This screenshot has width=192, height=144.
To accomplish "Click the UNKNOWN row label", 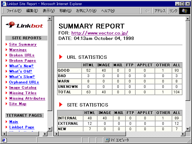I will [x=68, y=87].
